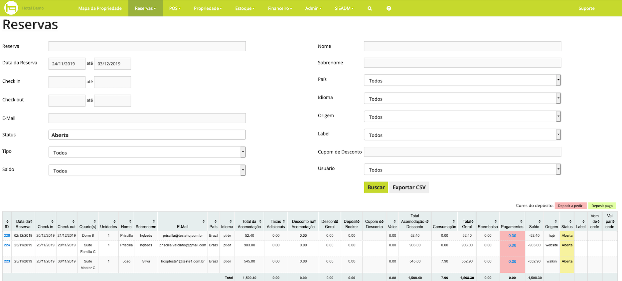The image size is (622, 281).
Task: Sort by Reembolso column header
Action: click(488, 221)
